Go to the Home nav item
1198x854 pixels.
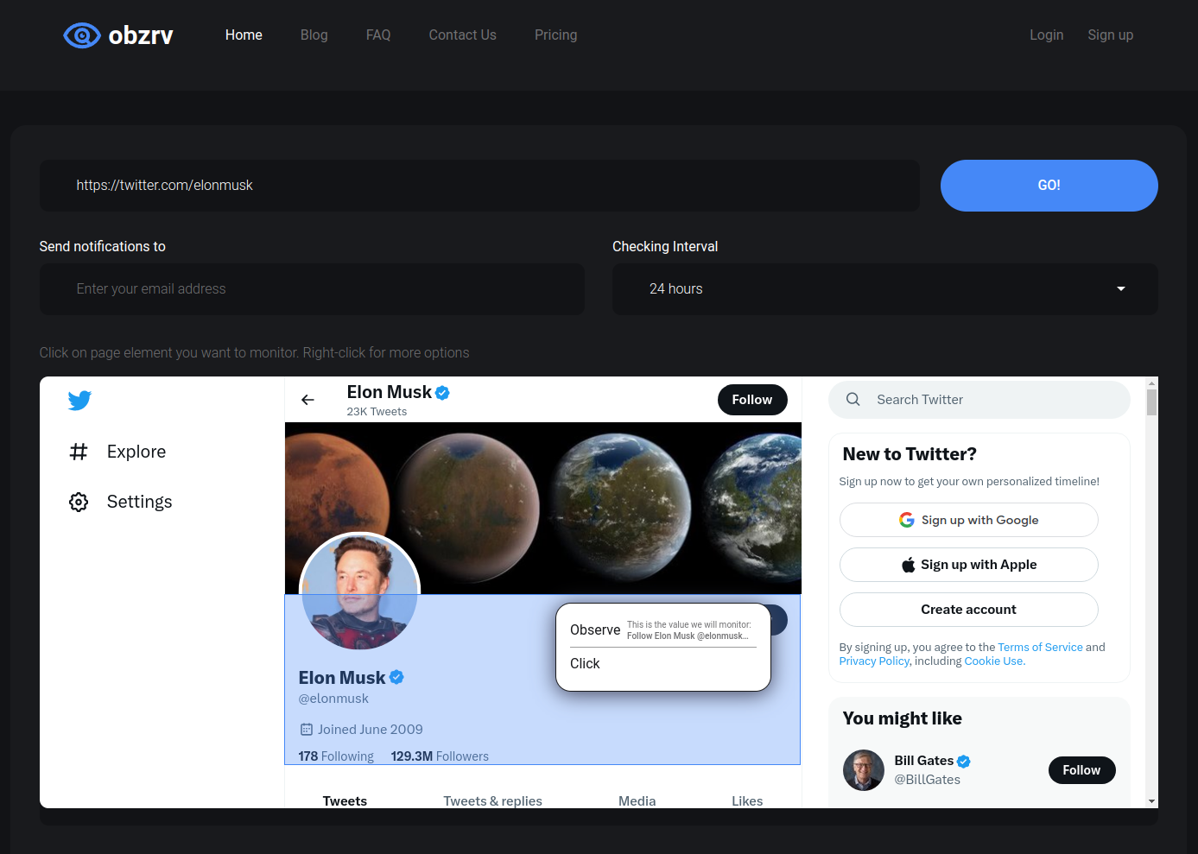[244, 35]
